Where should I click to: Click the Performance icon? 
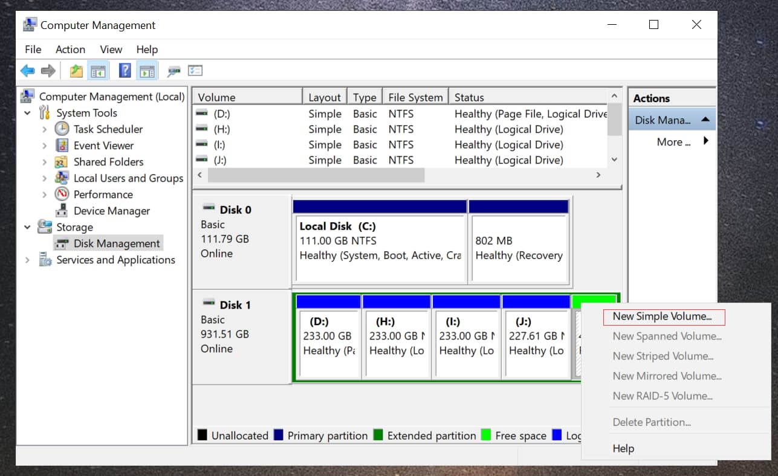(62, 194)
